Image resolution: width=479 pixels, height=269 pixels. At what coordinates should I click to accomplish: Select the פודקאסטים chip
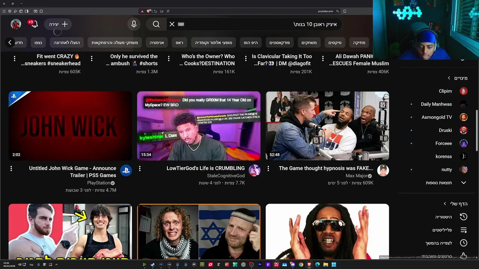pyautogui.click(x=280, y=43)
